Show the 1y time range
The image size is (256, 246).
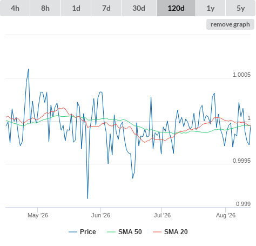211,8
